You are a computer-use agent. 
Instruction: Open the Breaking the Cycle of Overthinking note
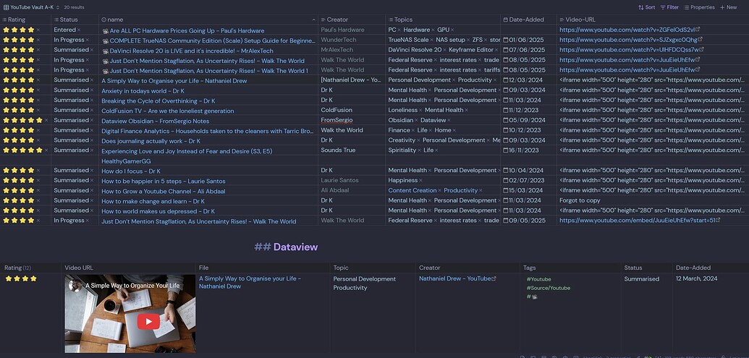click(158, 101)
